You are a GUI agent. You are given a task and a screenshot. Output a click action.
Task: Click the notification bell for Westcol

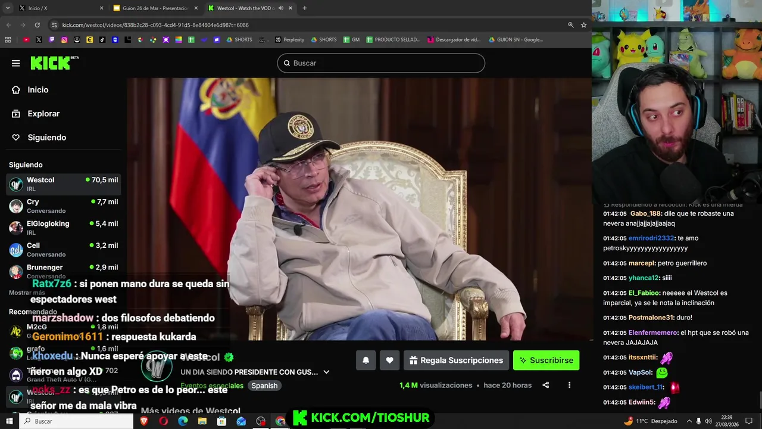click(x=366, y=360)
